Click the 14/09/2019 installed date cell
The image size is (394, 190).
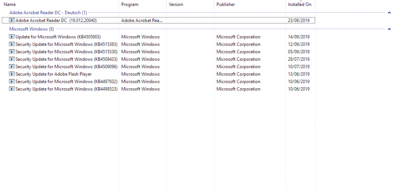tap(299, 37)
